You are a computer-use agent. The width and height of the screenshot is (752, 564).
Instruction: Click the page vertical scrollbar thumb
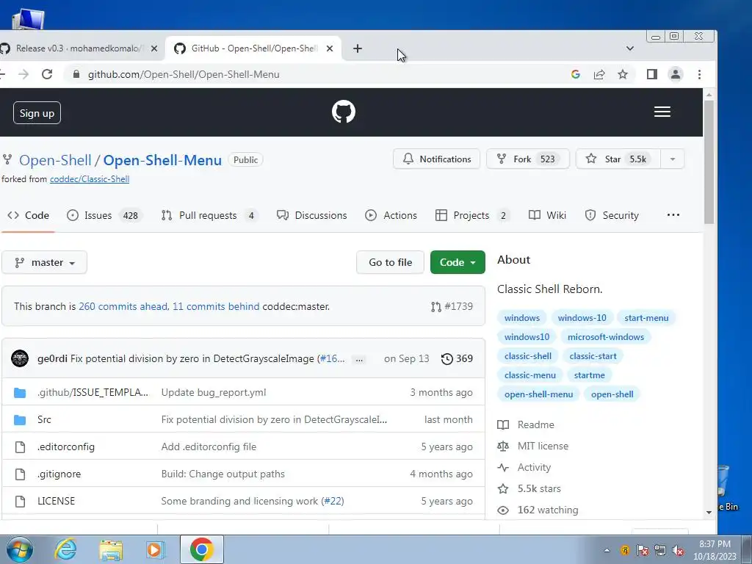709,161
